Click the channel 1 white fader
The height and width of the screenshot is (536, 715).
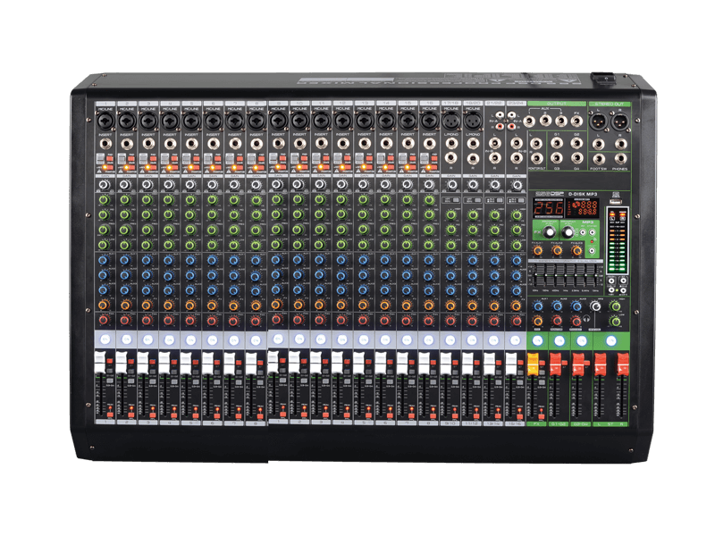pos(100,363)
